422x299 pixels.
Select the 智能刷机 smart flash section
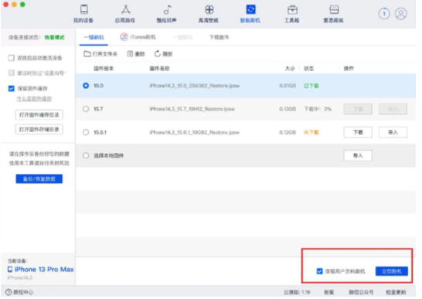tap(251, 14)
